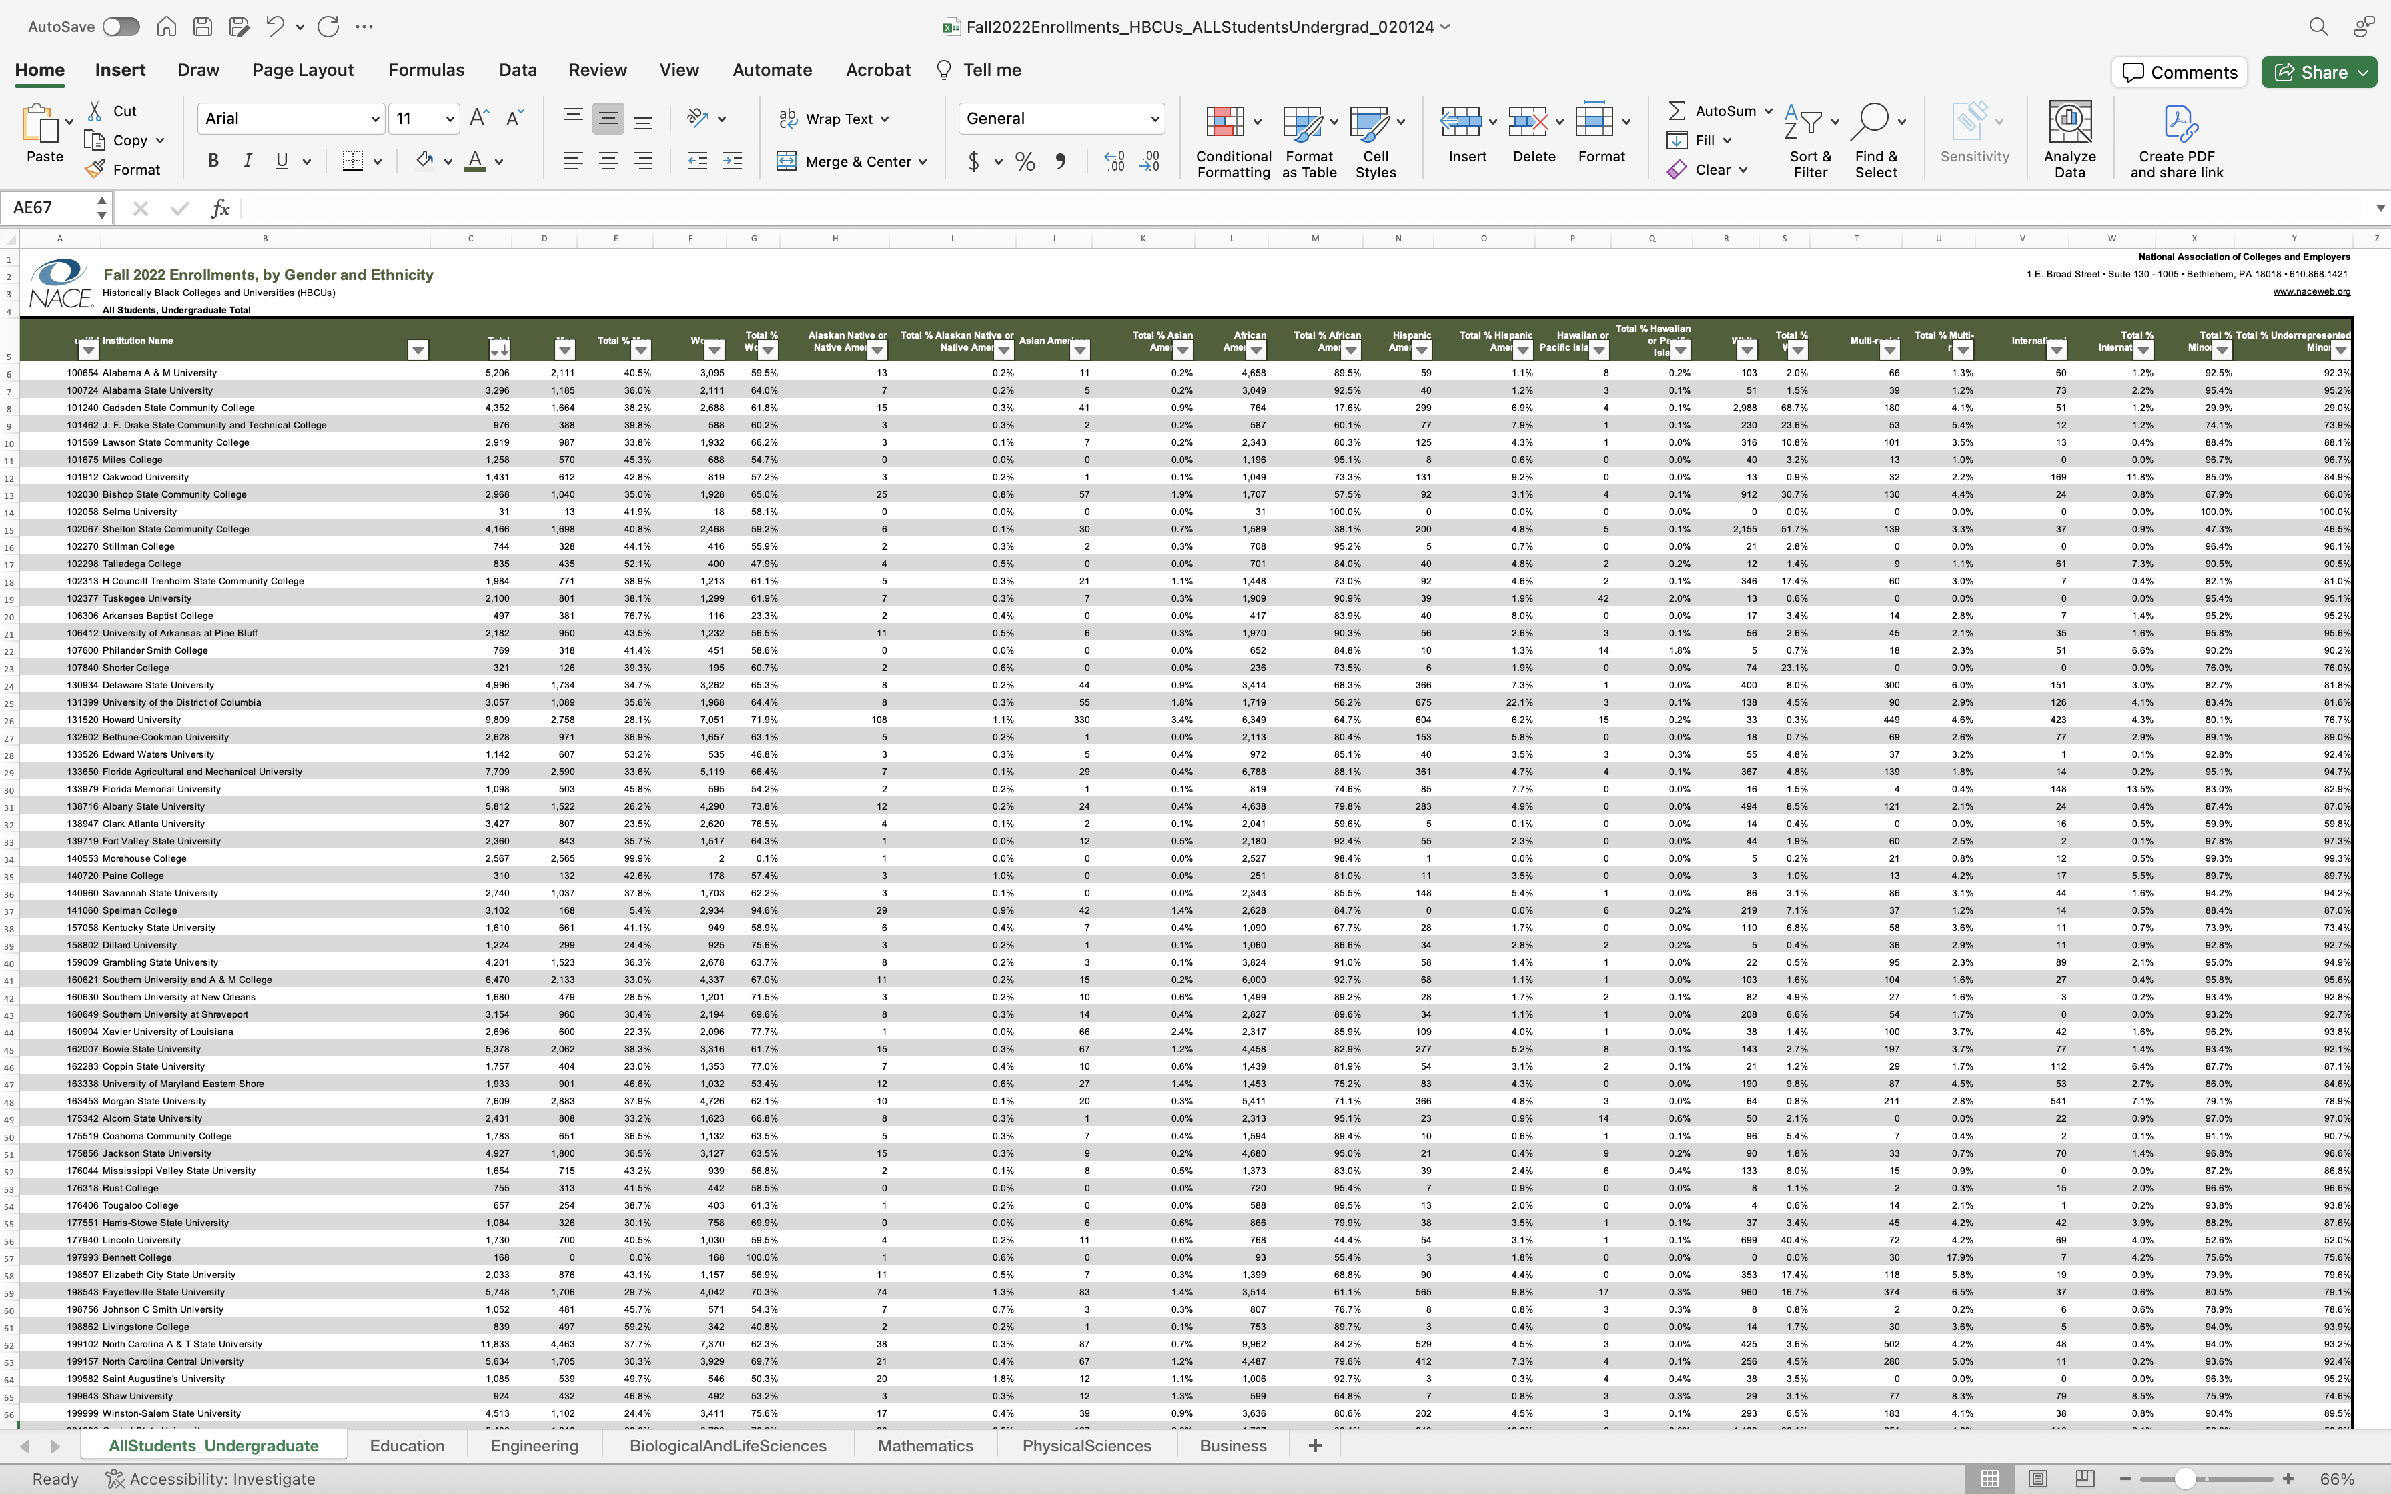Viewport: 2391px width, 1494px height.
Task: Click the Orientation text rotation icon
Action: tap(698, 119)
